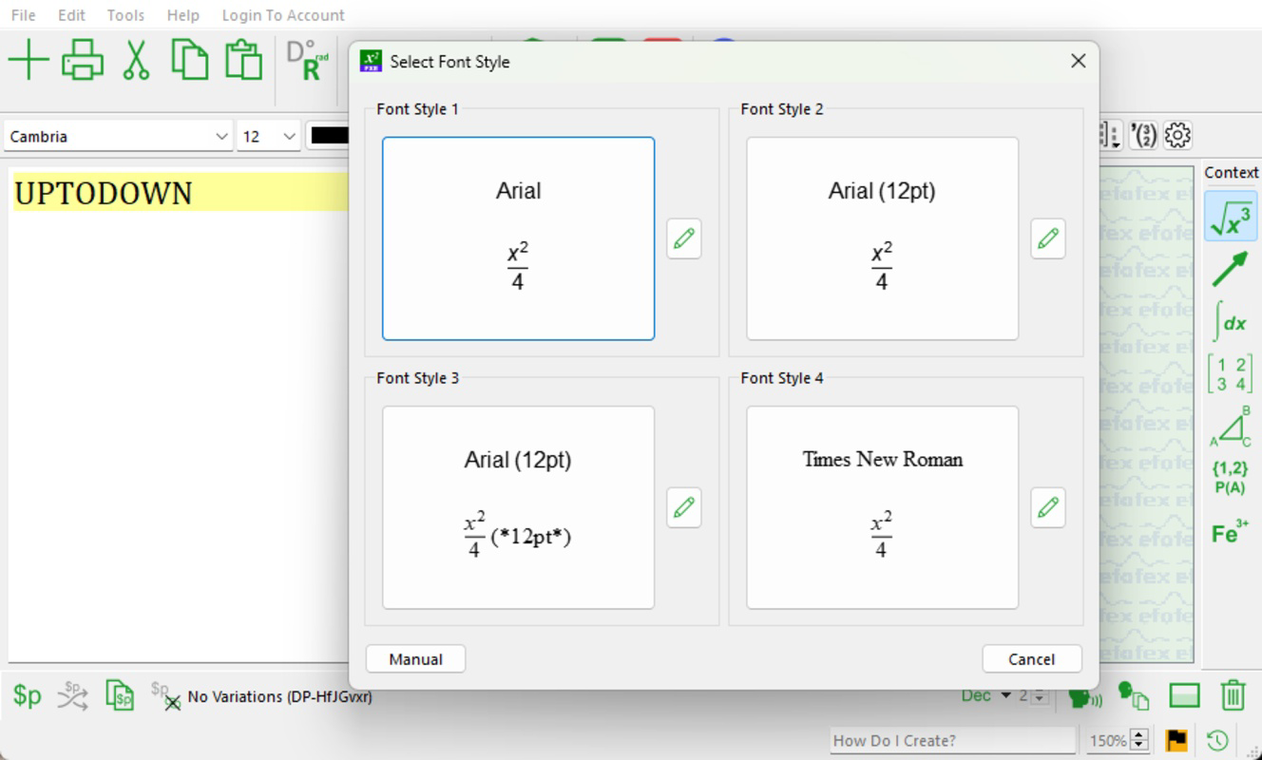This screenshot has width=1262, height=760.
Task: Click the green plus New icon
Action: (x=29, y=60)
